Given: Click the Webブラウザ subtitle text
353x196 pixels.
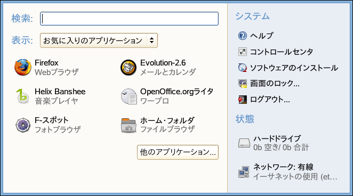Looking at the screenshot, I should pyautogui.click(x=57, y=72).
